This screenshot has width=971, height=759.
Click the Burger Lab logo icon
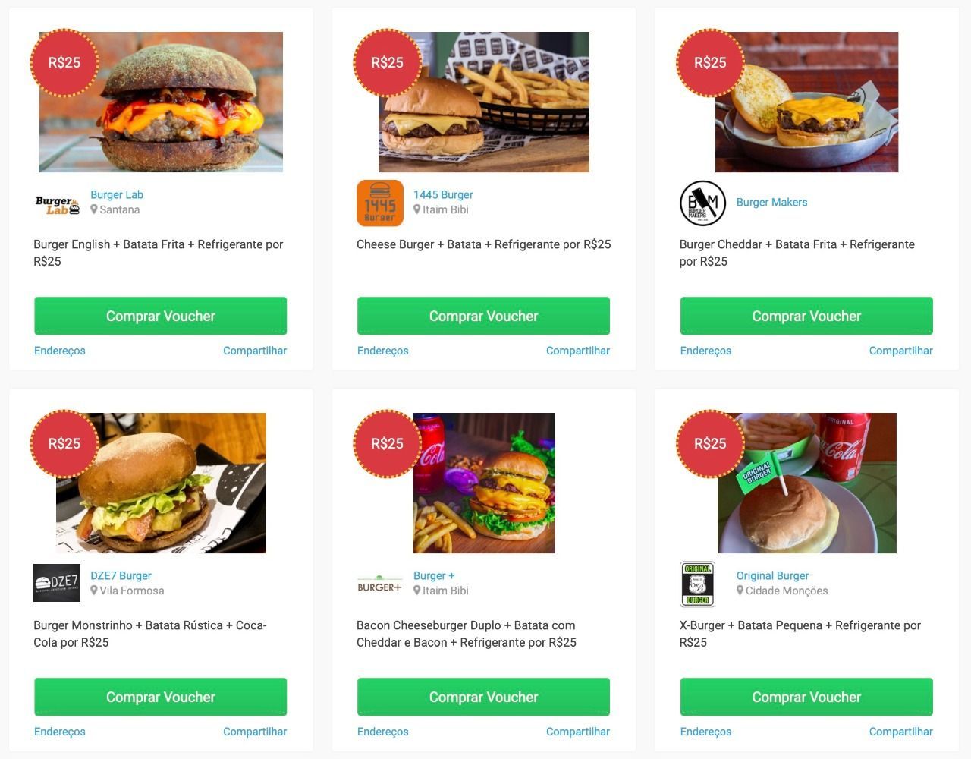[57, 205]
